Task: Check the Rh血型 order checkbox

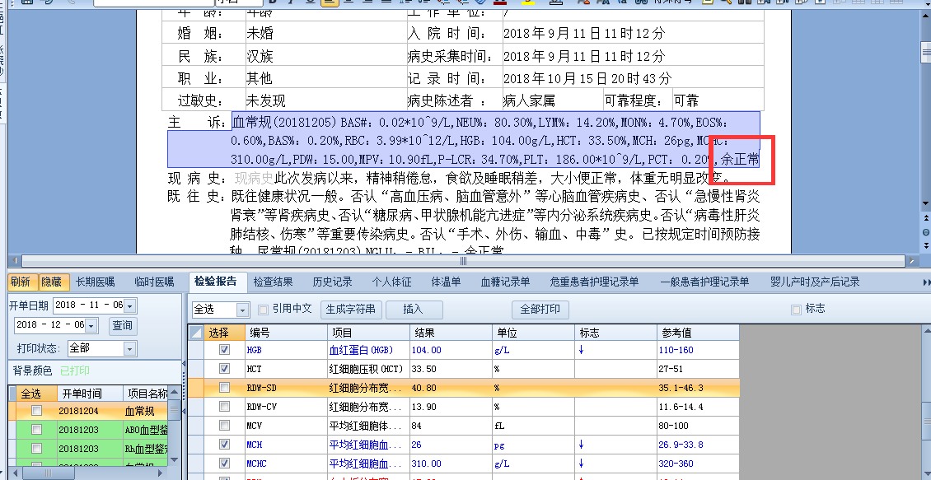Action: pos(36,449)
